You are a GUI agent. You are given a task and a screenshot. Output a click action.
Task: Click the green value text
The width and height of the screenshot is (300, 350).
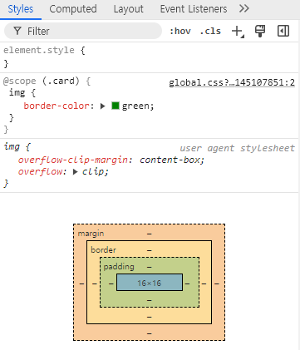pos(135,106)
